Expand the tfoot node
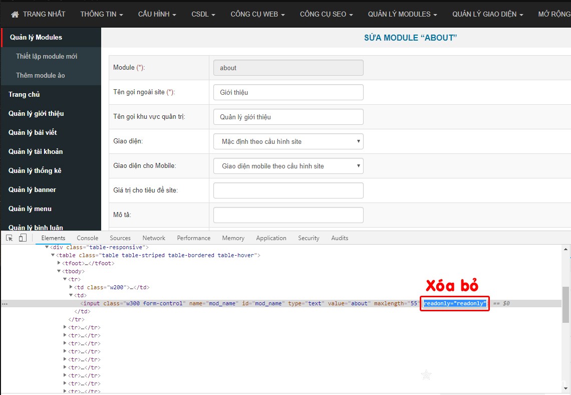This screenshot has height=395, width=571. tap(59, 263)
